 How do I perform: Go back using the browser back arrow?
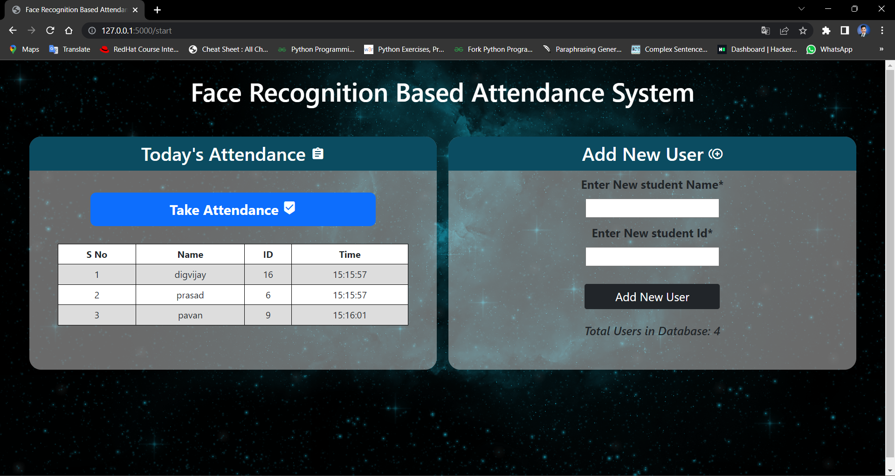pos(13,30)
